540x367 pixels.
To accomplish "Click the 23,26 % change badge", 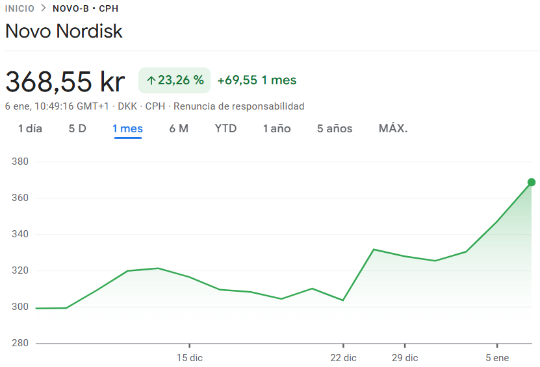I will pos(175,80).
